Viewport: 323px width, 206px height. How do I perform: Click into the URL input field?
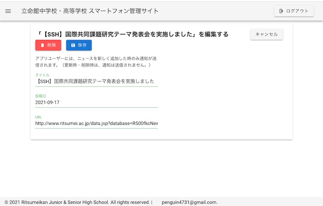point(96,123)
